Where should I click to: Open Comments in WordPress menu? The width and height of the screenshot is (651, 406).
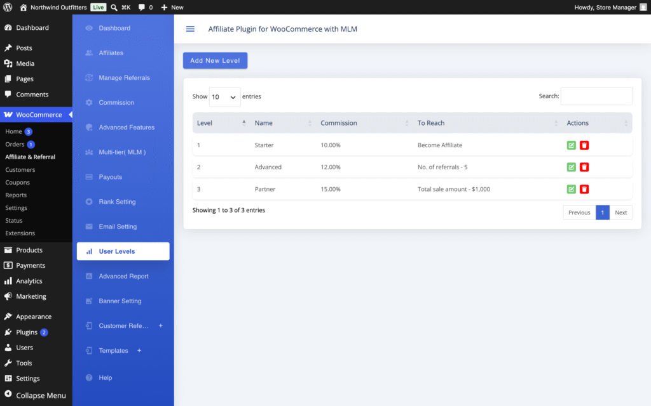click(x=36, y=95)
